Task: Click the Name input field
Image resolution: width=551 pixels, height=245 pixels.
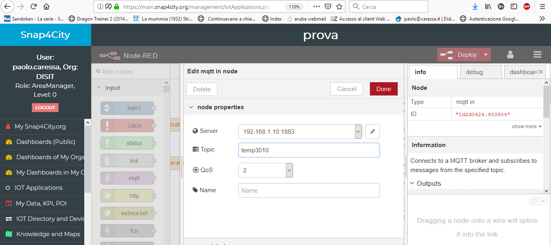Action: [309, 190]
